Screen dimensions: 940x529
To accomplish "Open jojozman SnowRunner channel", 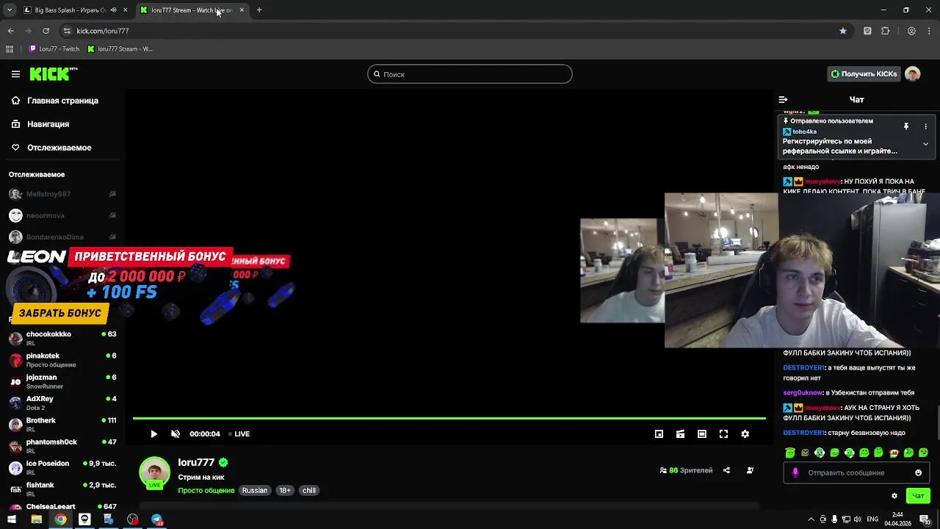I will pyautogui.click(x=62, y=381).
